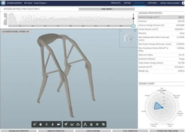This screenshot has height=132, width=186.
Task: Click the Dreamcatcher title text
Action: pos(14,3)
